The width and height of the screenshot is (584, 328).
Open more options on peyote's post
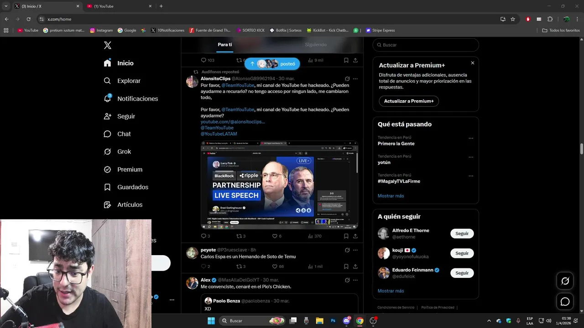pyautogui.click(x=355, y=250)
